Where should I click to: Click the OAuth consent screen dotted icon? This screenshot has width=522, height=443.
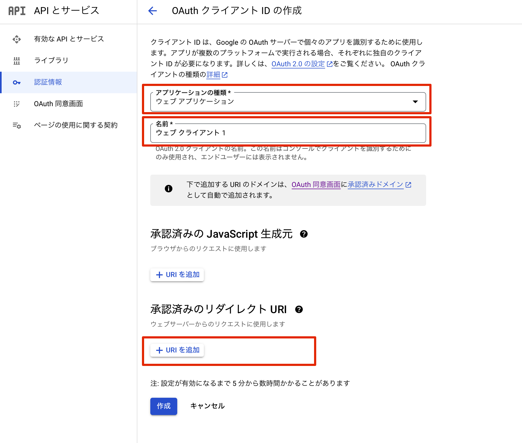tap(17, 104)
